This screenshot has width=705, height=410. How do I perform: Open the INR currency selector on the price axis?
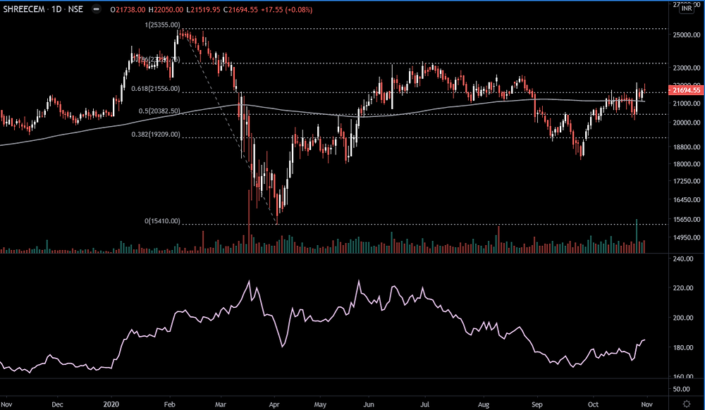tap(687, 8)
